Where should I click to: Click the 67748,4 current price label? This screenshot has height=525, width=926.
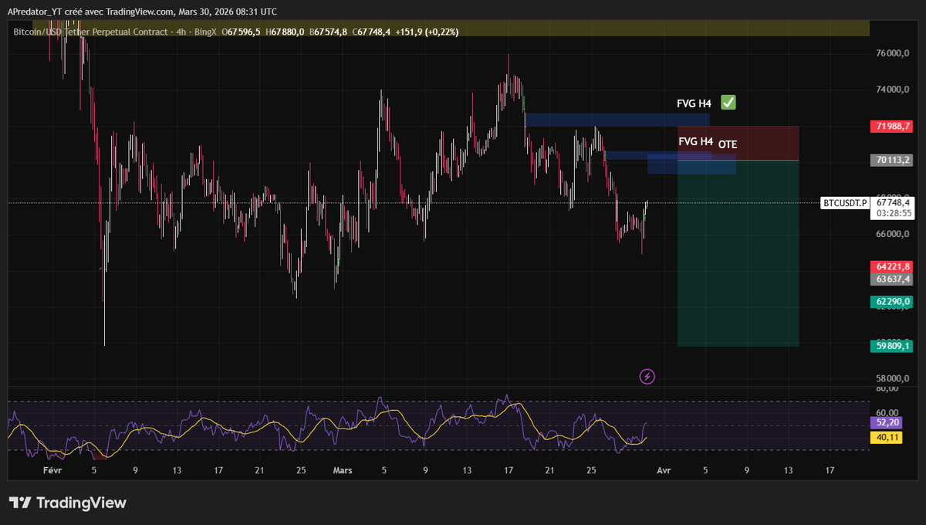(892, 202)
